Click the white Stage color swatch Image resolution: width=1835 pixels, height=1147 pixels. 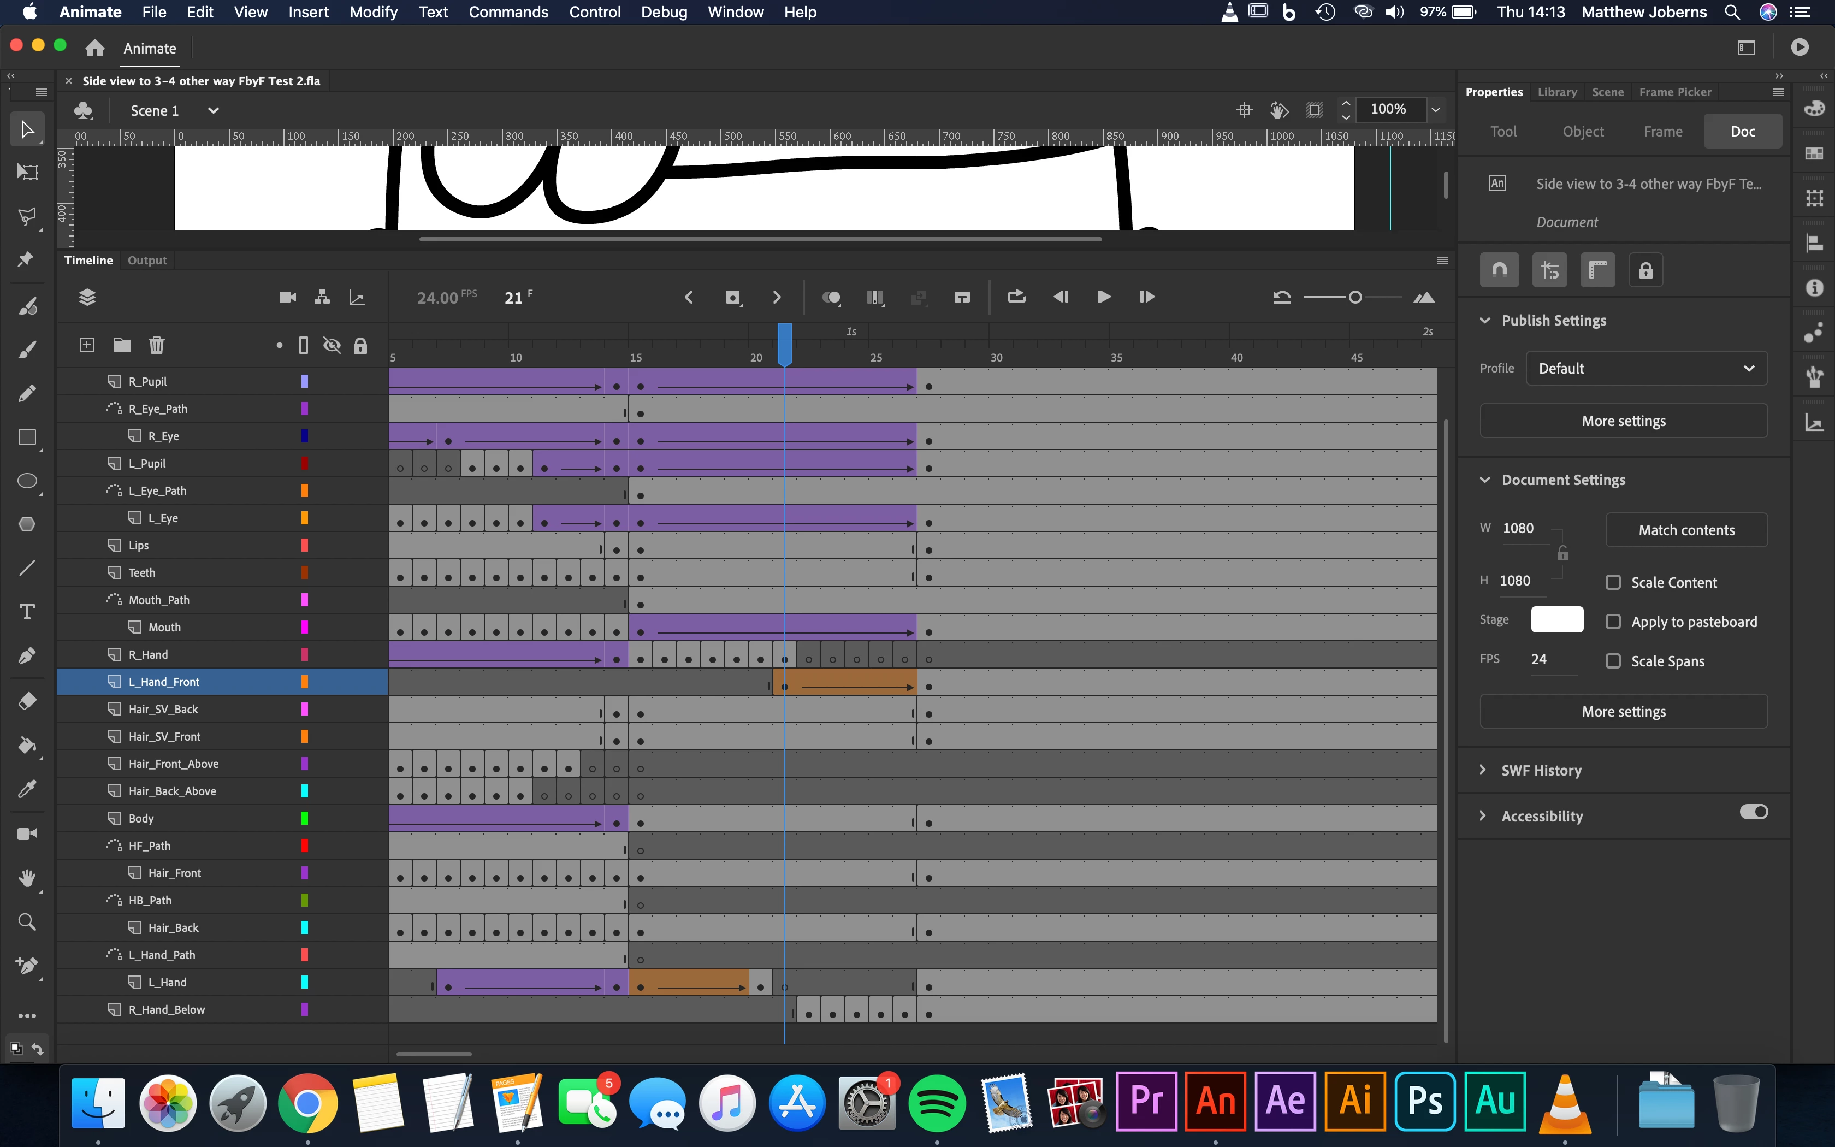tap(1556, 620)
